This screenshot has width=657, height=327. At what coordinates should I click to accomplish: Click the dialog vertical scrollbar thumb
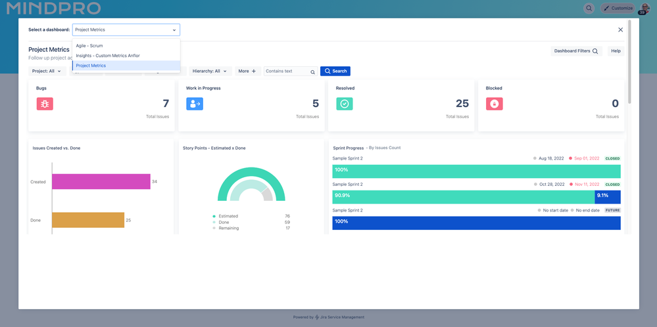click(x=629, y=62)
